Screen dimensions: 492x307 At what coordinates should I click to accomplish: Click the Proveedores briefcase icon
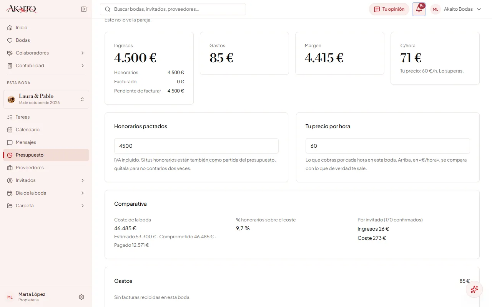coord(10,168)
